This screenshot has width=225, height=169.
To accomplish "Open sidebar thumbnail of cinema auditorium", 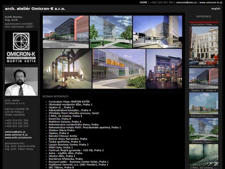I will click(x=203, y=155).
